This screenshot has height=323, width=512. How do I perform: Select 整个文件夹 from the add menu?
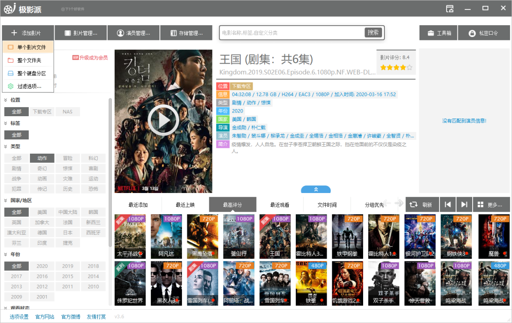pyautogui.click(x=28, y=60)
